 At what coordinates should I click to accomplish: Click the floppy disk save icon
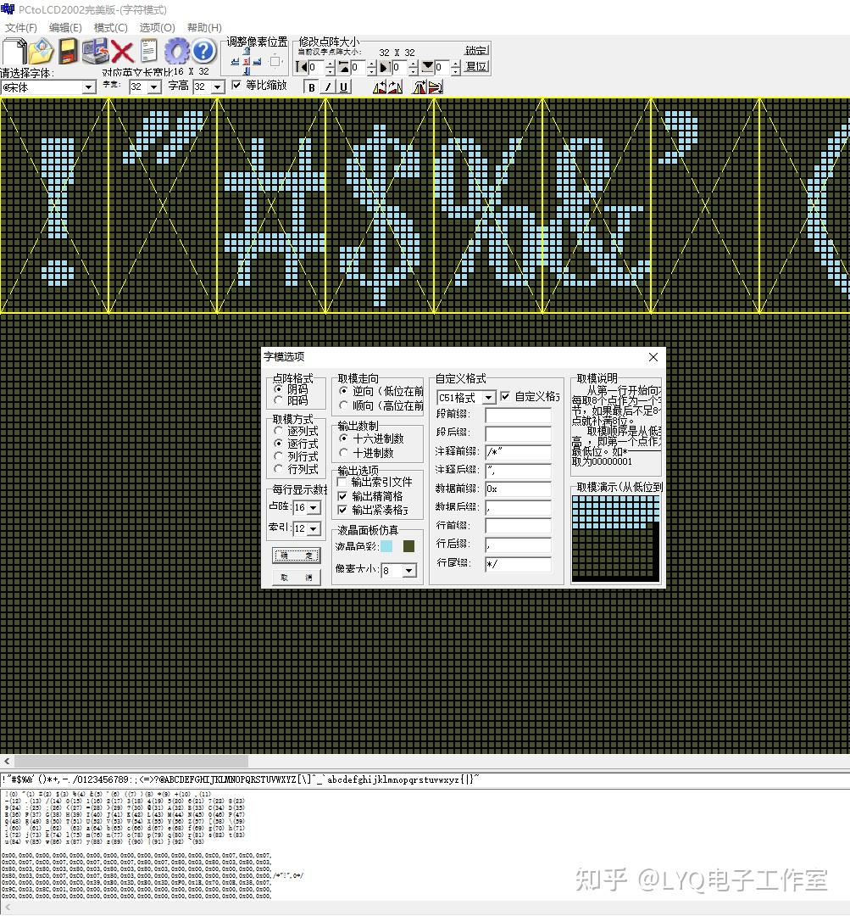68,52
